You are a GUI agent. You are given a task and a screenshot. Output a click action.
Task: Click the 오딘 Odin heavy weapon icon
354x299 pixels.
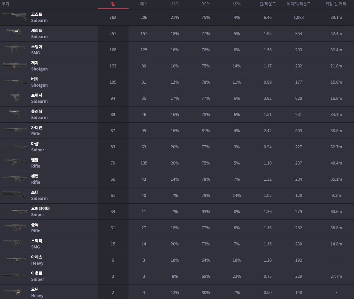[14, 292]
